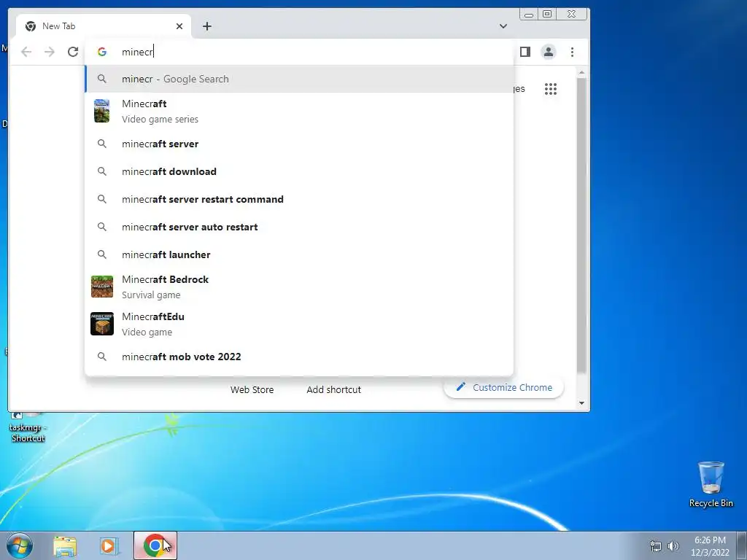This screenshot has height=560, width=747.
Task: Close the New Tab tab
Action: (x=179, y=26)
